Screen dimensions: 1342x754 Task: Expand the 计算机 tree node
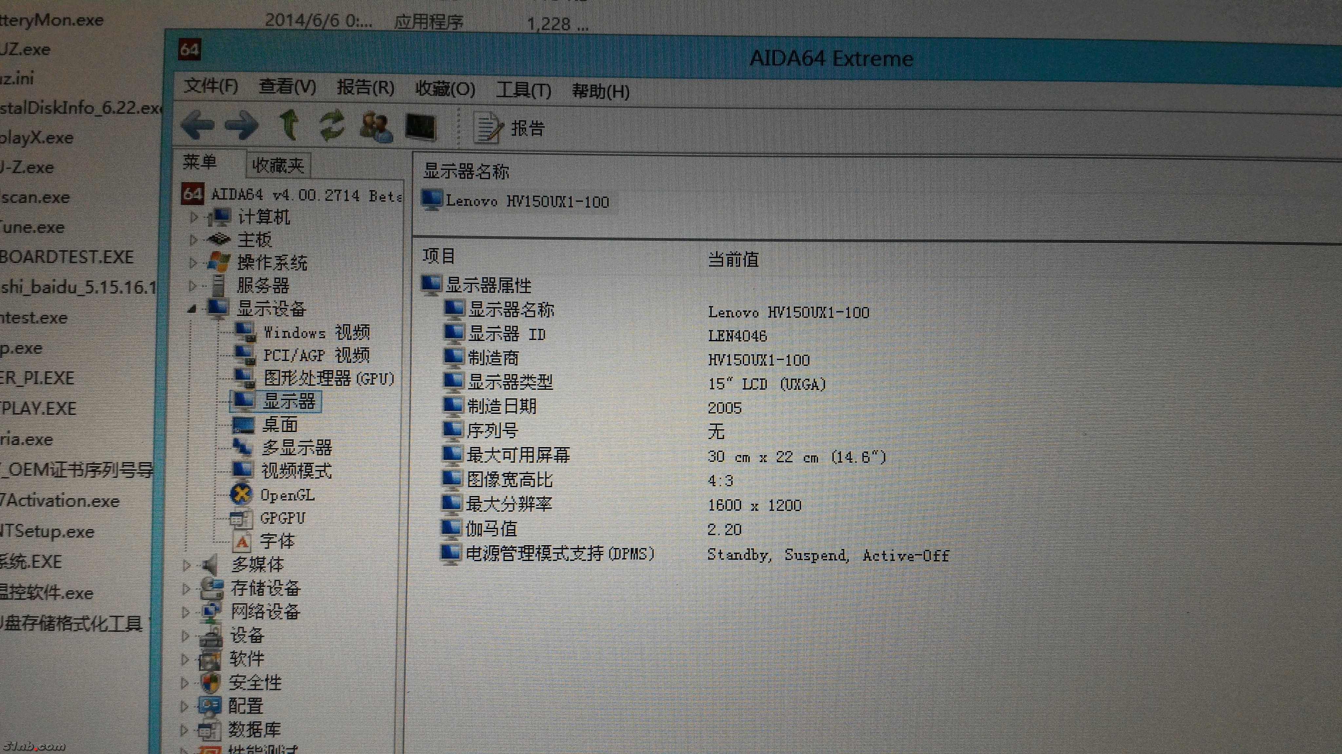(x=194, y=217)
